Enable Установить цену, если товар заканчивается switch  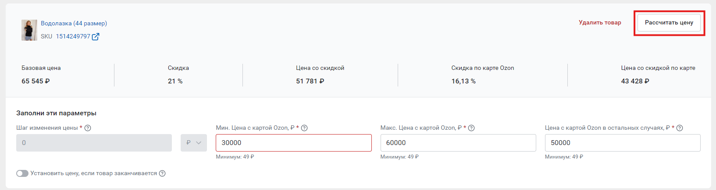pyautogui.click(x=22, y=173)
